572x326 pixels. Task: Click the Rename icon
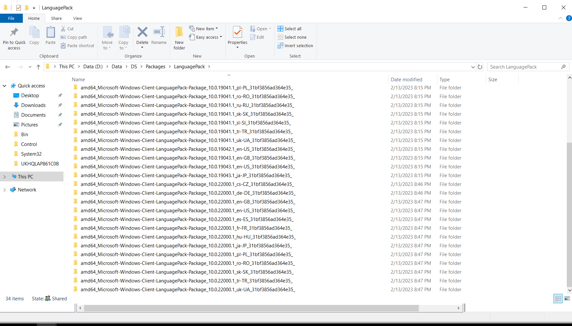(x=159, y=32)
